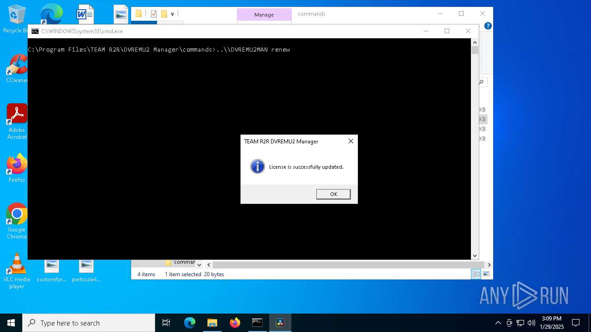Click the taskbar search box
The width and height of the screenshot is (591, 332).
click(89, 323)
